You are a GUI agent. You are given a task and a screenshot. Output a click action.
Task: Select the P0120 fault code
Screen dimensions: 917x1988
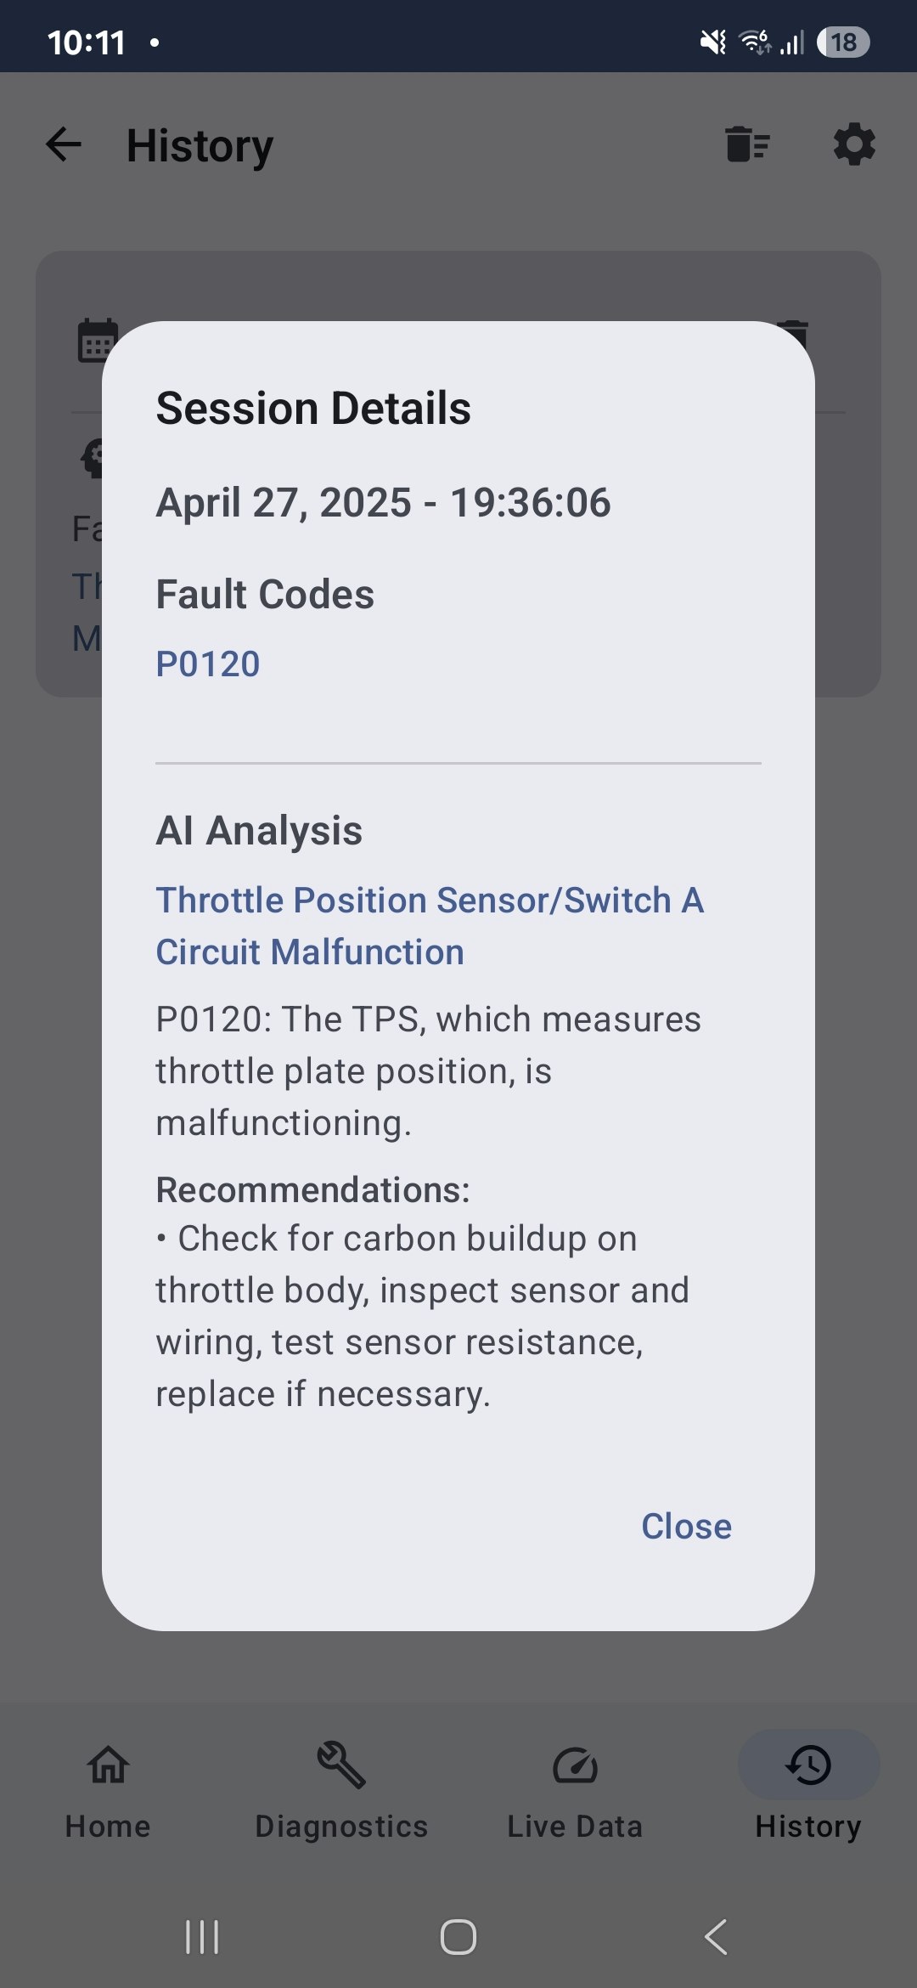click(x=208, y=664)
